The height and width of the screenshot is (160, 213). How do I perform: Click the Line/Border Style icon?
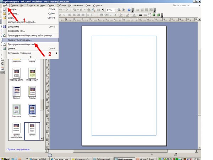point(141,15)
